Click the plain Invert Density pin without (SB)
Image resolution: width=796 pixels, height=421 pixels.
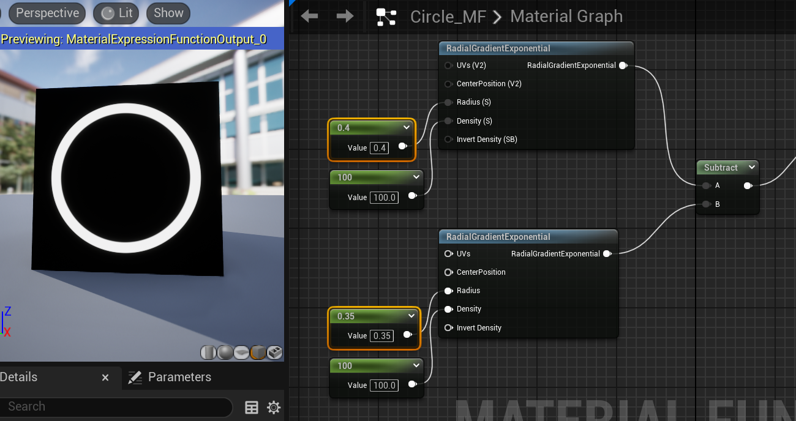pos(449,328)
